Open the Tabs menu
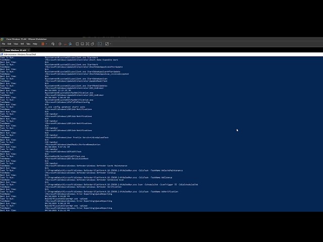Viewport: 323px width, 242px height. 28,44
